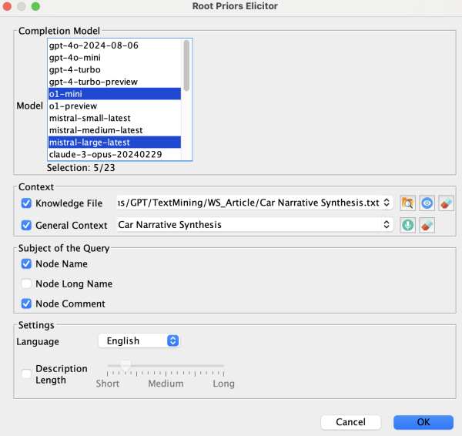This screenshot has height=436, width=462.
Task: Click the Knowledge File path field
Action: 249,203
